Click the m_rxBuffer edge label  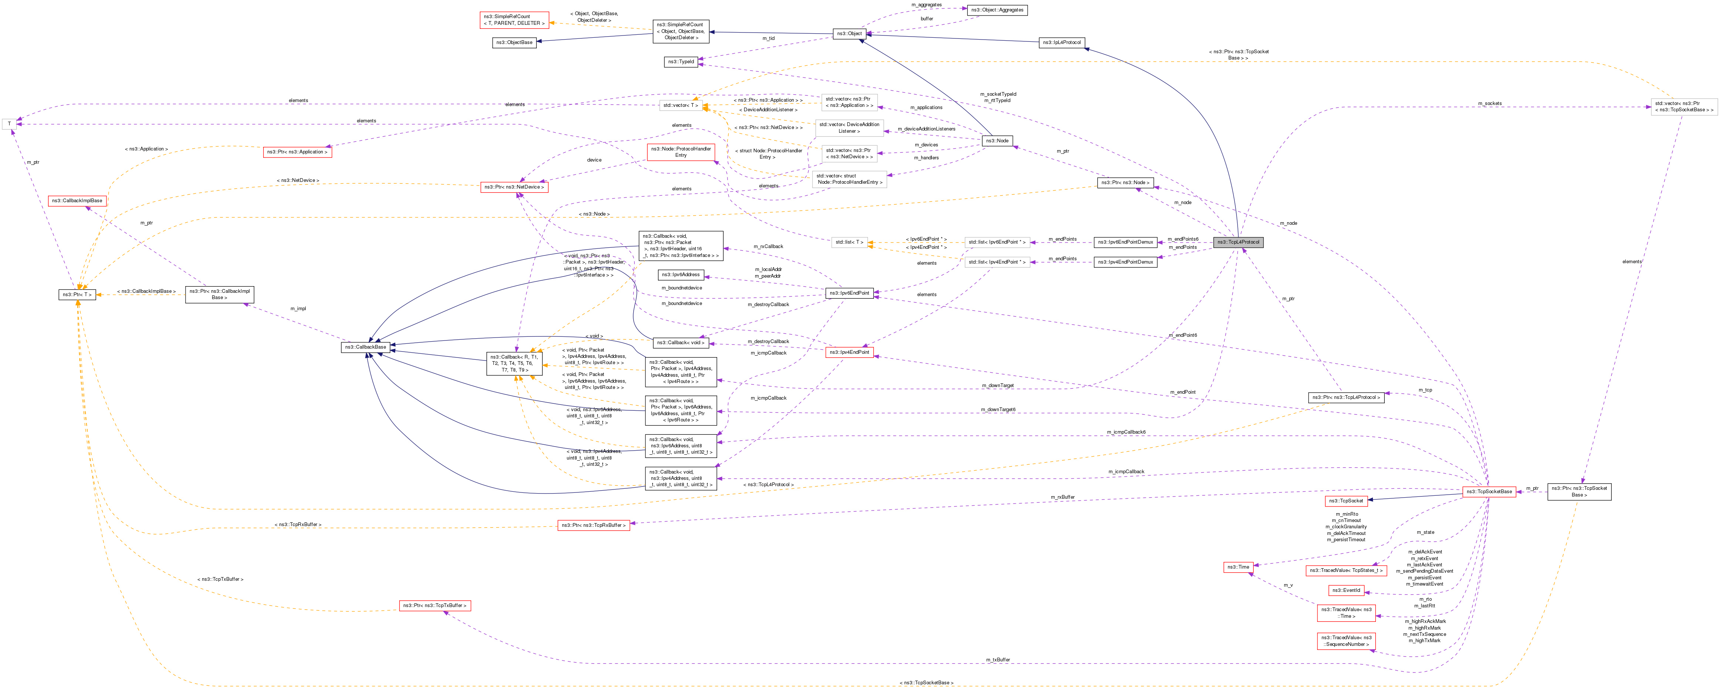click(1062, 497)
